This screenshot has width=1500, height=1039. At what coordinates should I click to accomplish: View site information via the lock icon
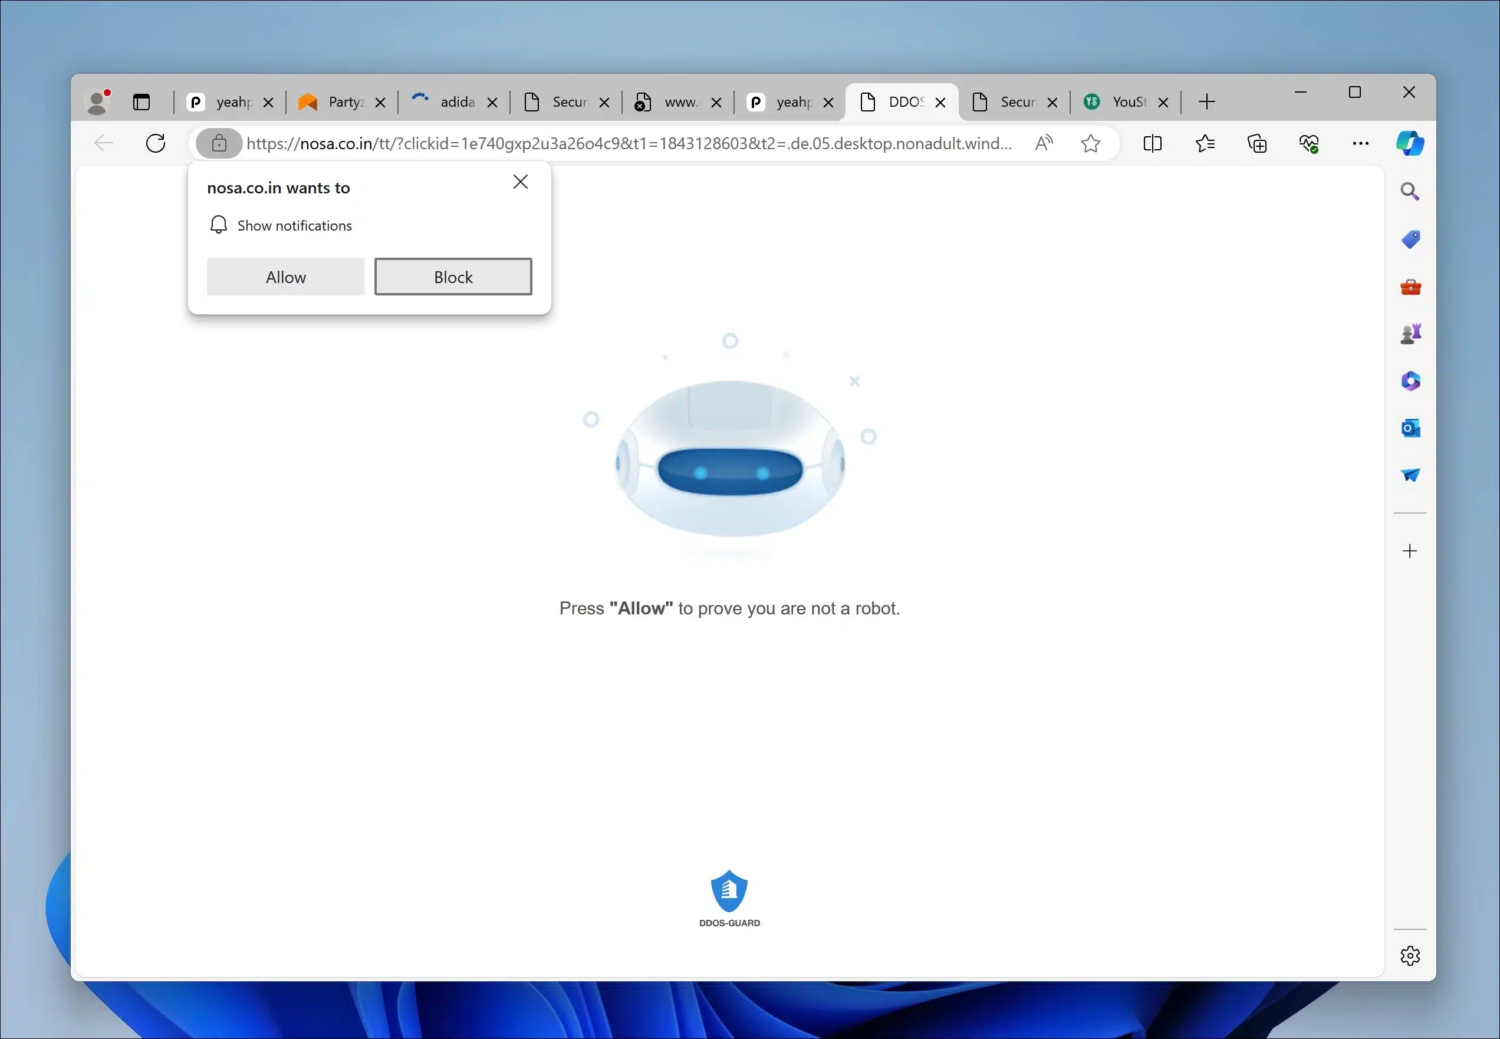pyautogui.click(x=219, y=143)
